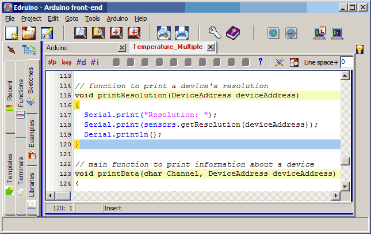Open the Goto menu
Image resolution: width=371 pixels, height=234 pixels.
72,18
